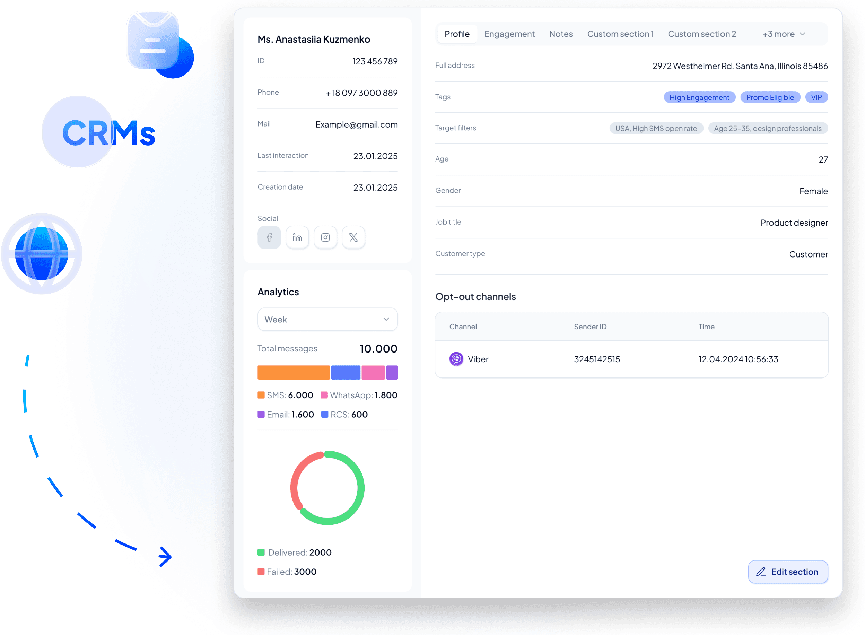
Task: Select the Custom section 1 tab
Action: pyautogui.click(x=620, y=34)
